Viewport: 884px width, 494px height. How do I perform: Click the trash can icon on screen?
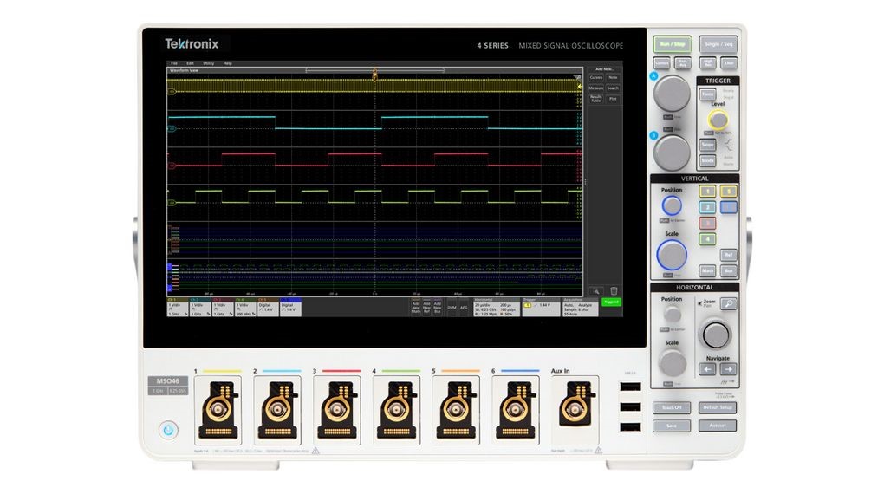click(614, 291)
